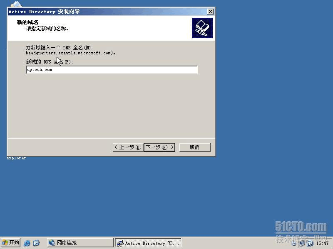Close the Active Directory wizard window
This screenshot has width=333, height=249.
210,12
